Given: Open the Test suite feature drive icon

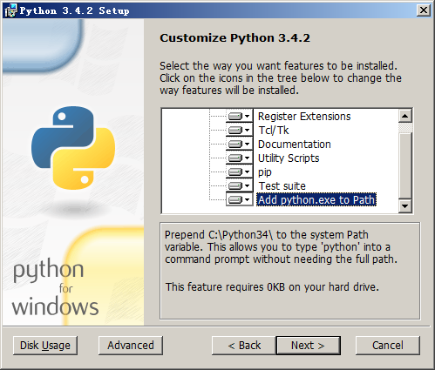Looking at the screenshot, I should (239, 185).
